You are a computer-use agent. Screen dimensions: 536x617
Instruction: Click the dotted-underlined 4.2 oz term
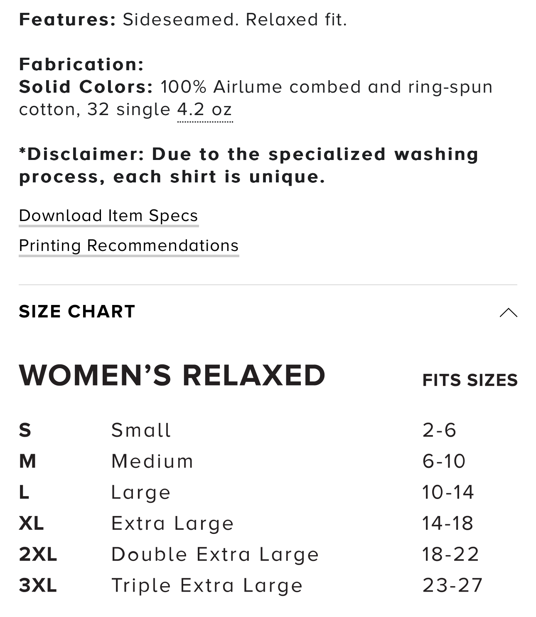pos(205,110)
